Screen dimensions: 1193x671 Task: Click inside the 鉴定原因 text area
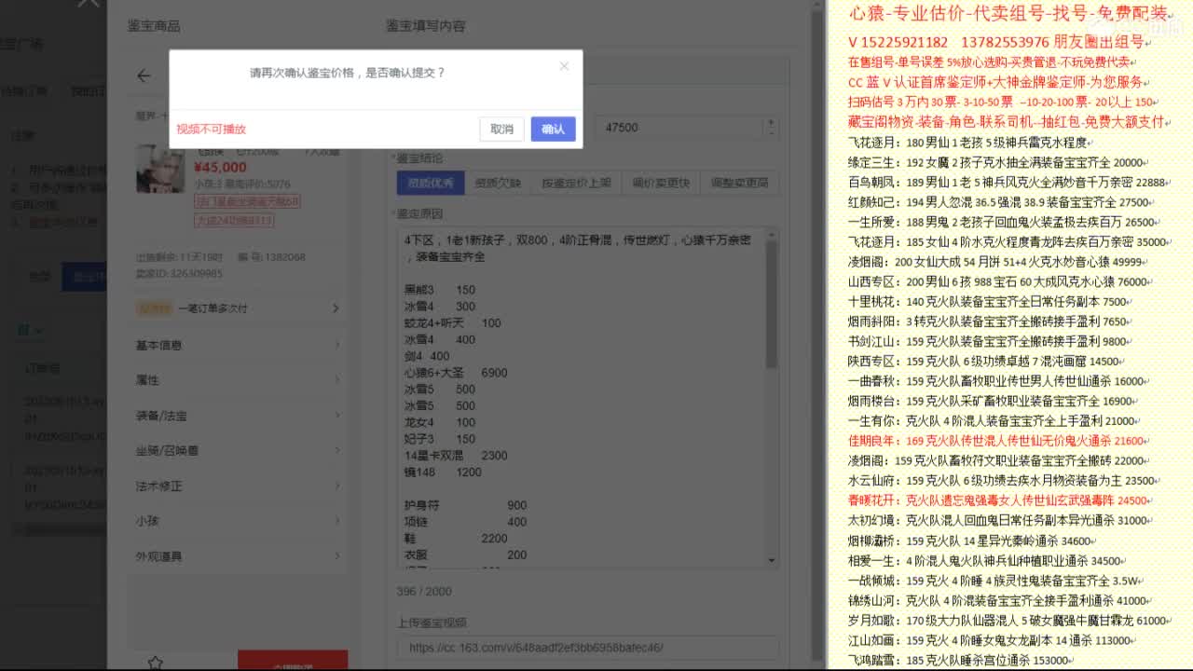[x=581, y=396]
